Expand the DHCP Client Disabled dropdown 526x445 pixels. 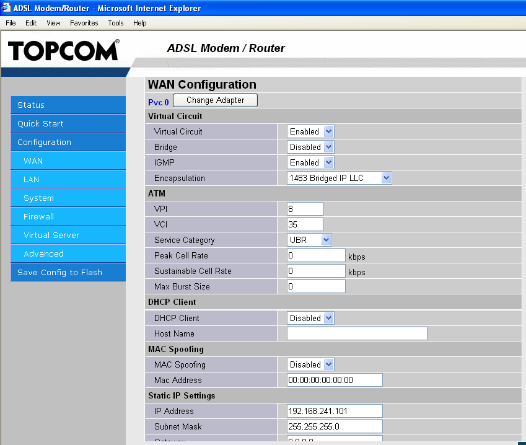tap(310, 318)
